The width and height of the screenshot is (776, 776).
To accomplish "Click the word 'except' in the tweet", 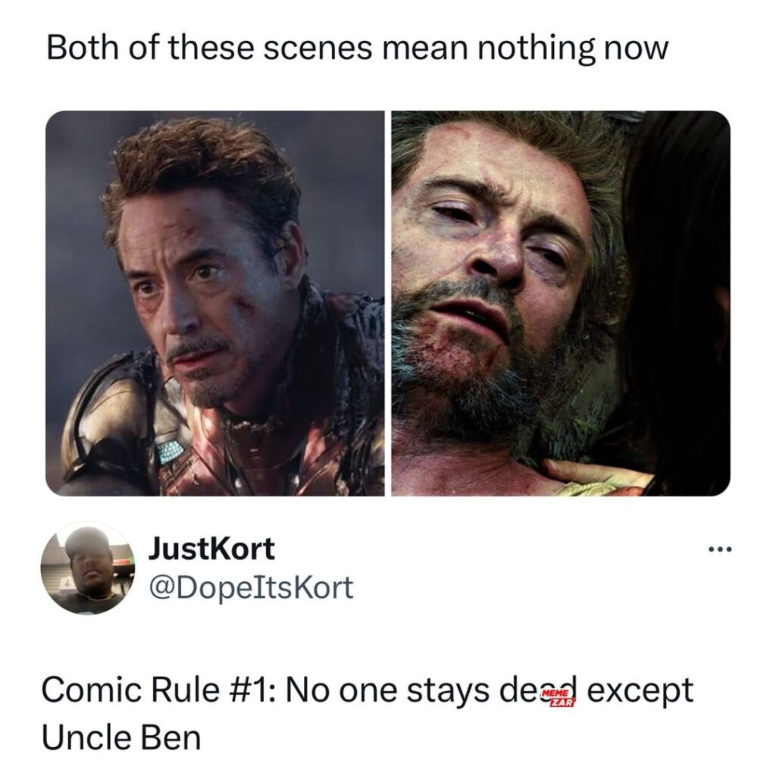I will (x=640, y=692).
